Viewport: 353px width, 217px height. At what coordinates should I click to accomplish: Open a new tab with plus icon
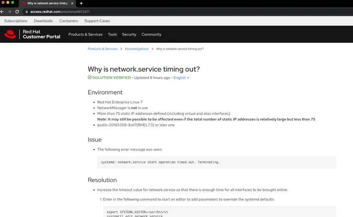coord(81,3)
